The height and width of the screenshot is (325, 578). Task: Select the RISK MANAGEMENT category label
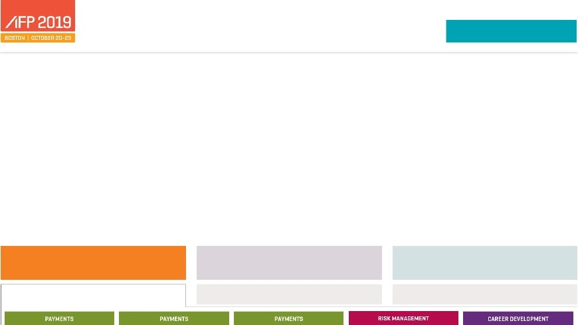coord(403,318)
